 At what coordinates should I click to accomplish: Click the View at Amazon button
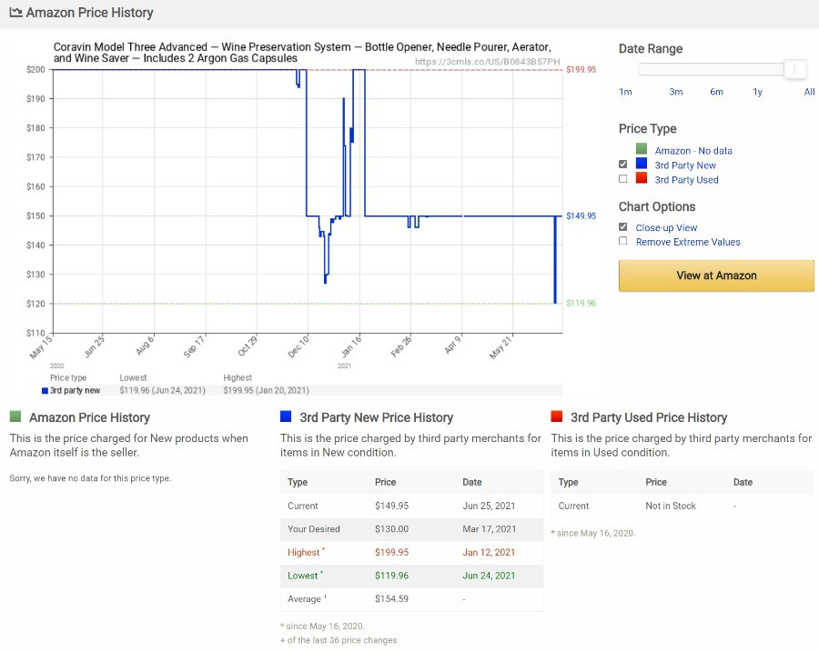(716, 276)
